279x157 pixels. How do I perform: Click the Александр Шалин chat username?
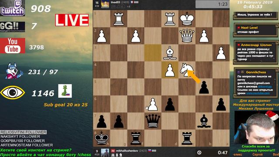[x=256, y=45]
